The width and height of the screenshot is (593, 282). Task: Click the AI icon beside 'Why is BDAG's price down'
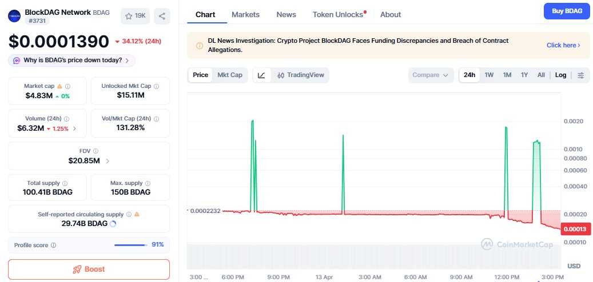(17, 61)
